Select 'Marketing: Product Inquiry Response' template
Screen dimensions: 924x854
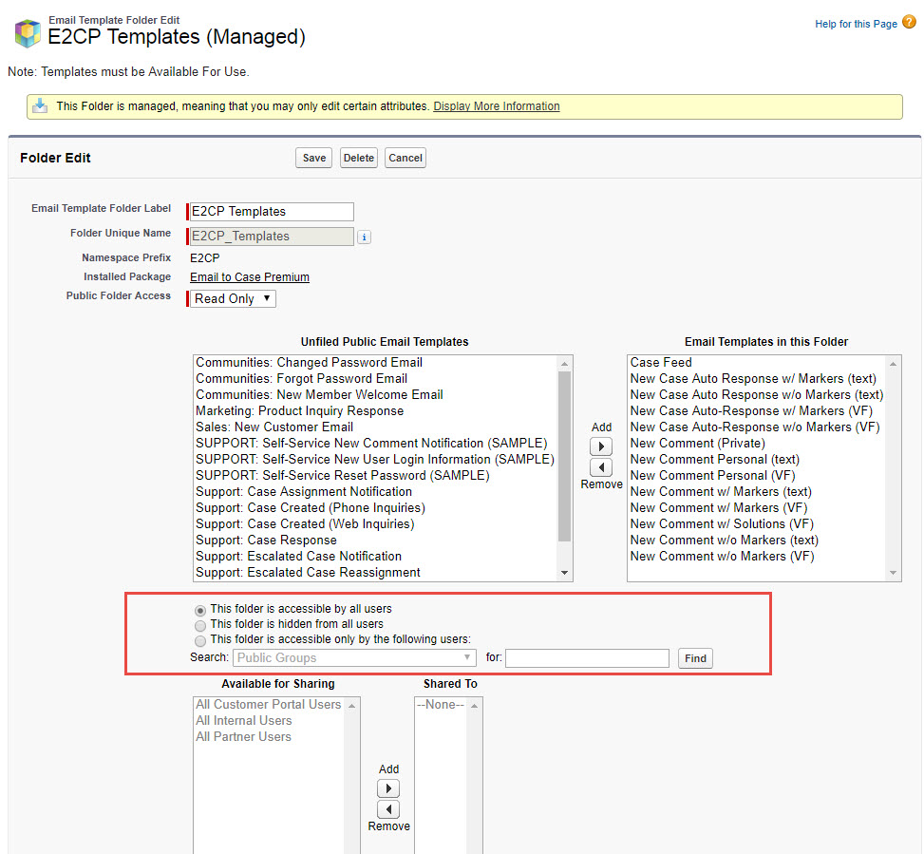point(300,410)
